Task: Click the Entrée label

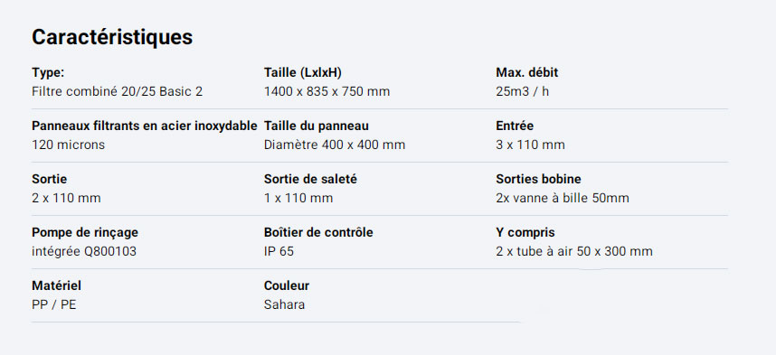Action: click(515, 126)
